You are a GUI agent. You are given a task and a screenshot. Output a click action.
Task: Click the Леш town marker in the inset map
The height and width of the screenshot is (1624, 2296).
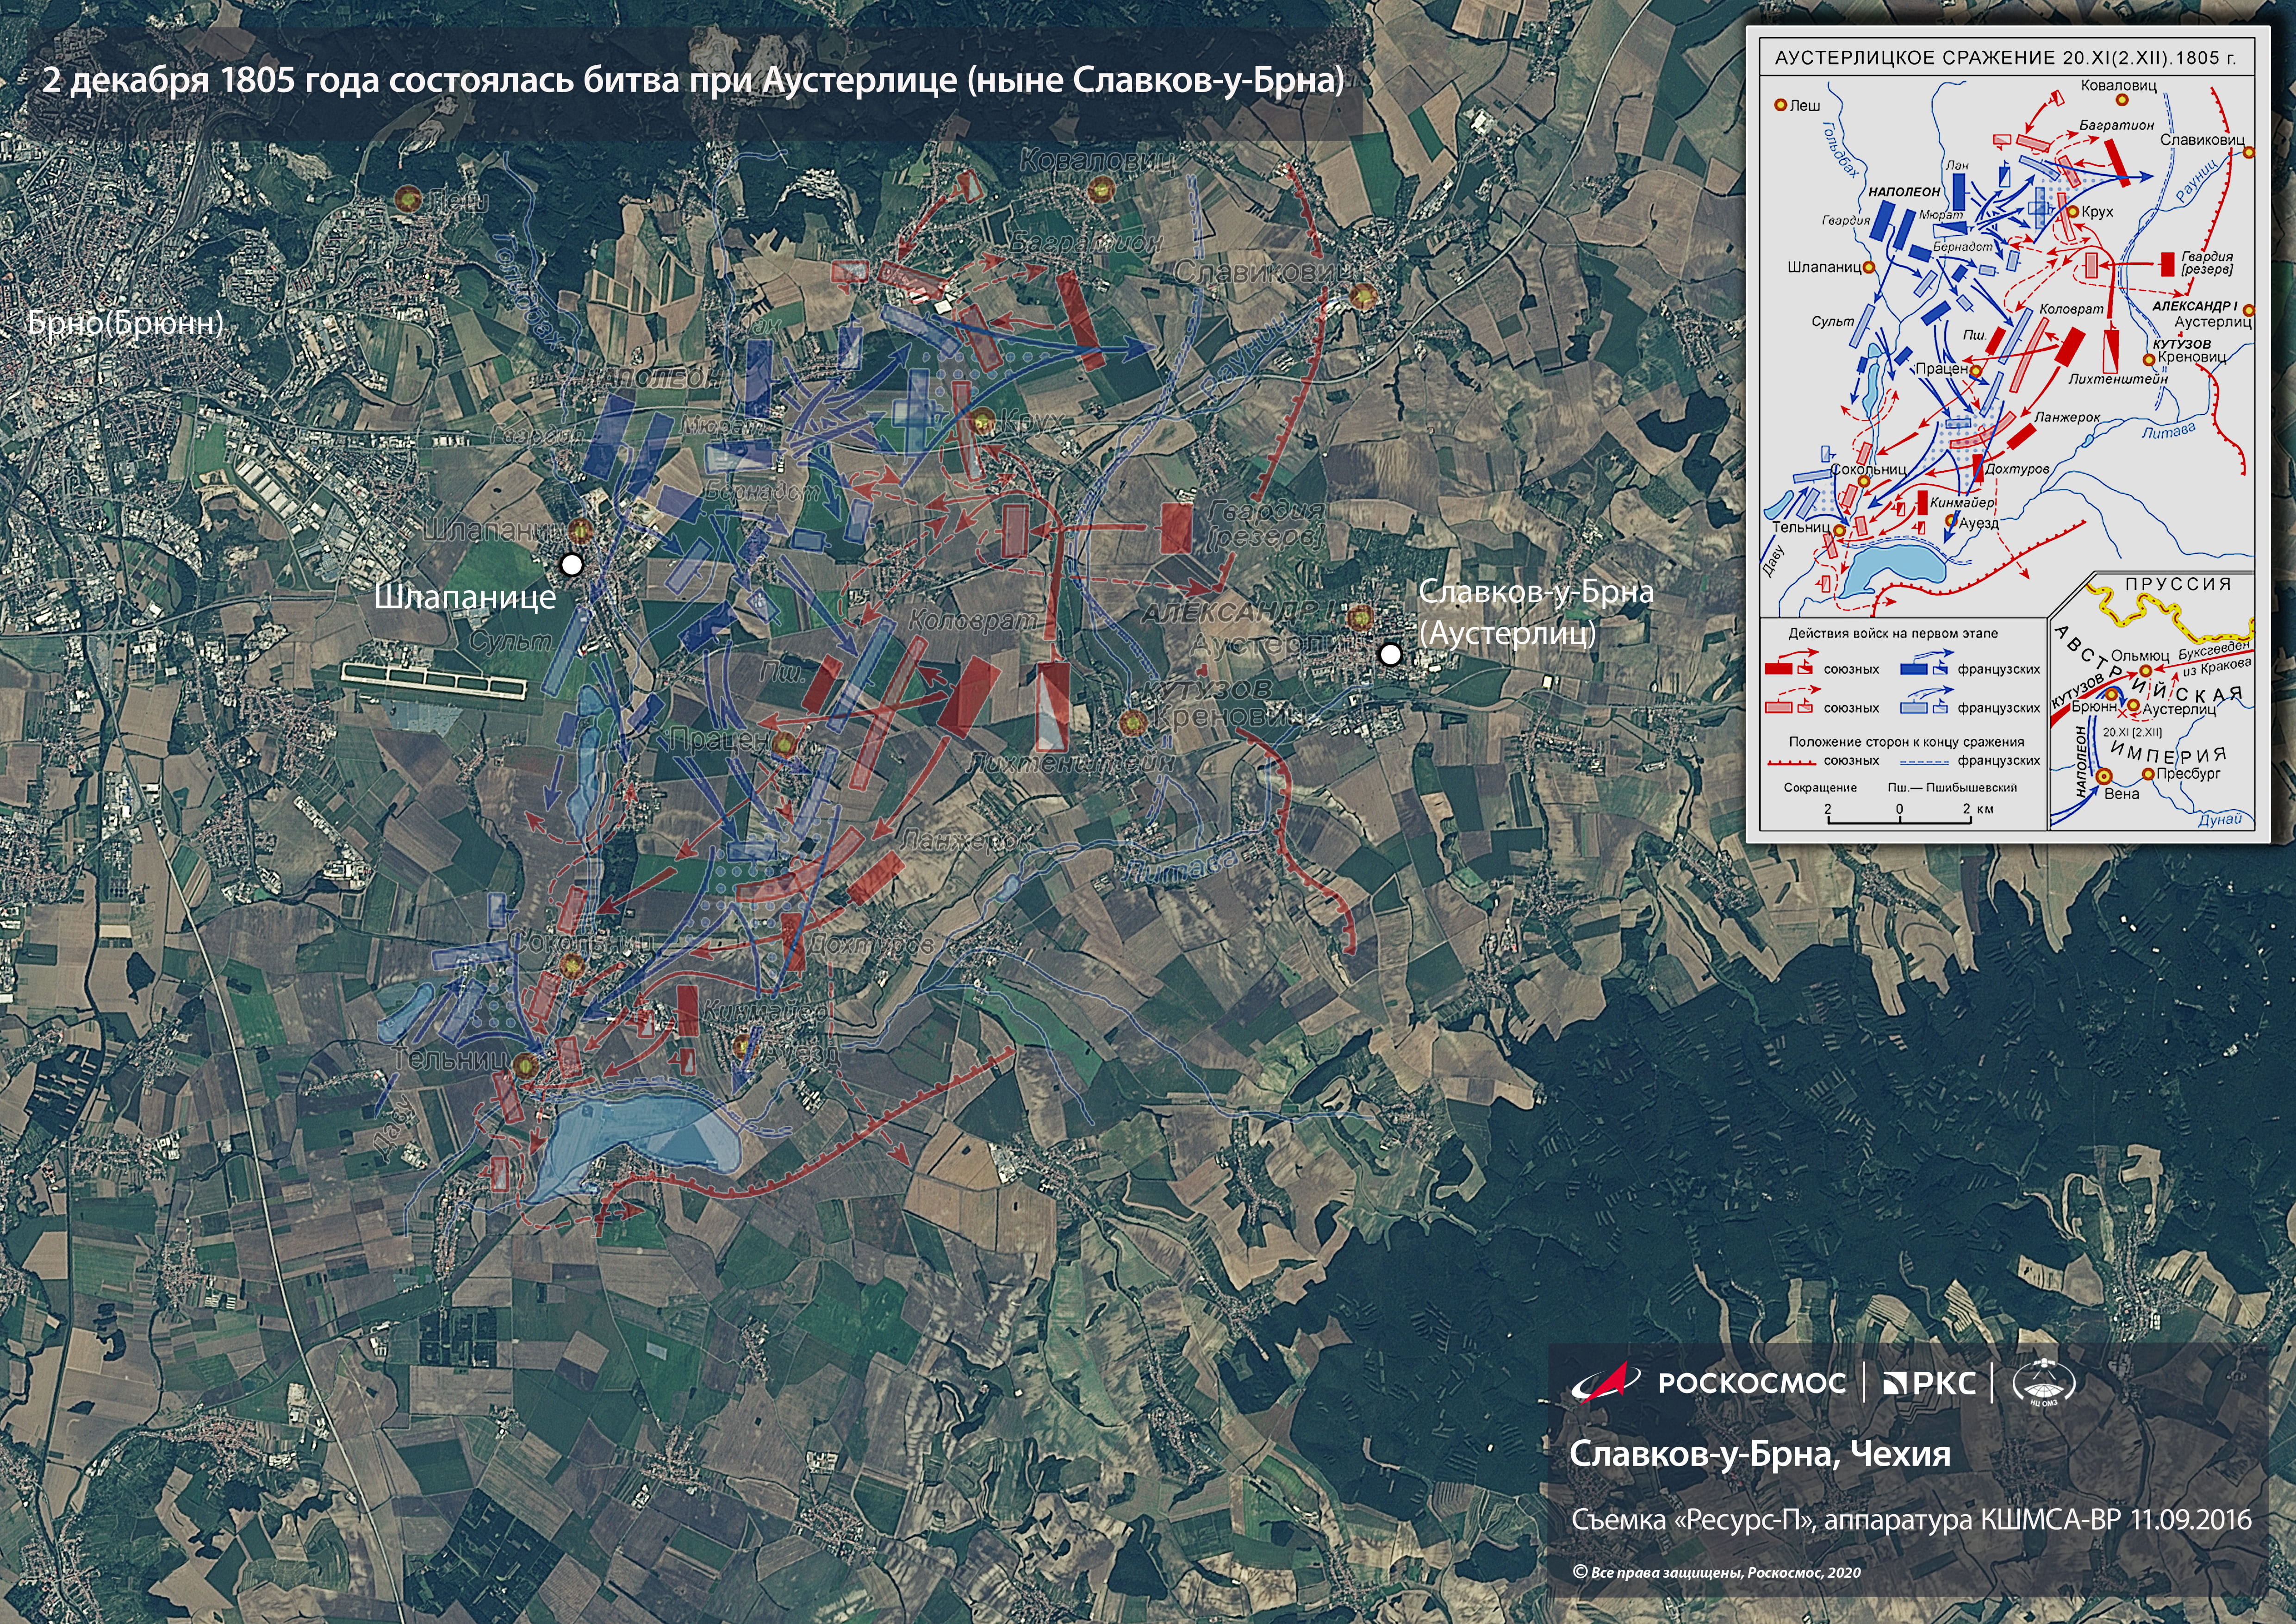click(x=1780, y=105)
